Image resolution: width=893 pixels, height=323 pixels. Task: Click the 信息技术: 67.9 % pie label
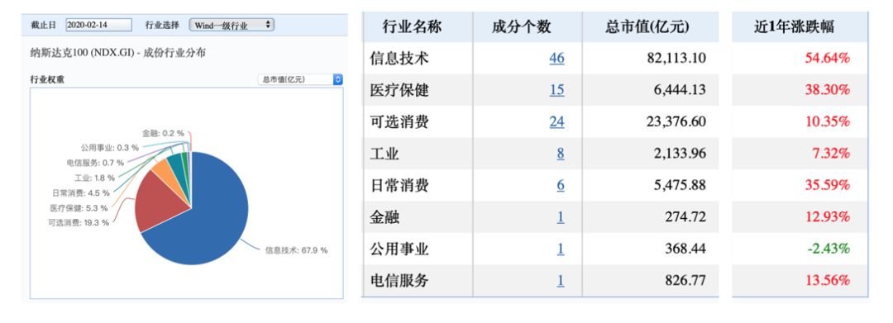click(x=296, y=250)
